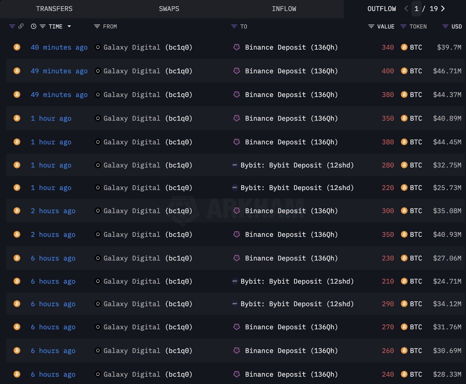Click Binance Deposit icon in $27.06M row
The width and height of the screenshot is (466, 384).
tap(237, 258)
